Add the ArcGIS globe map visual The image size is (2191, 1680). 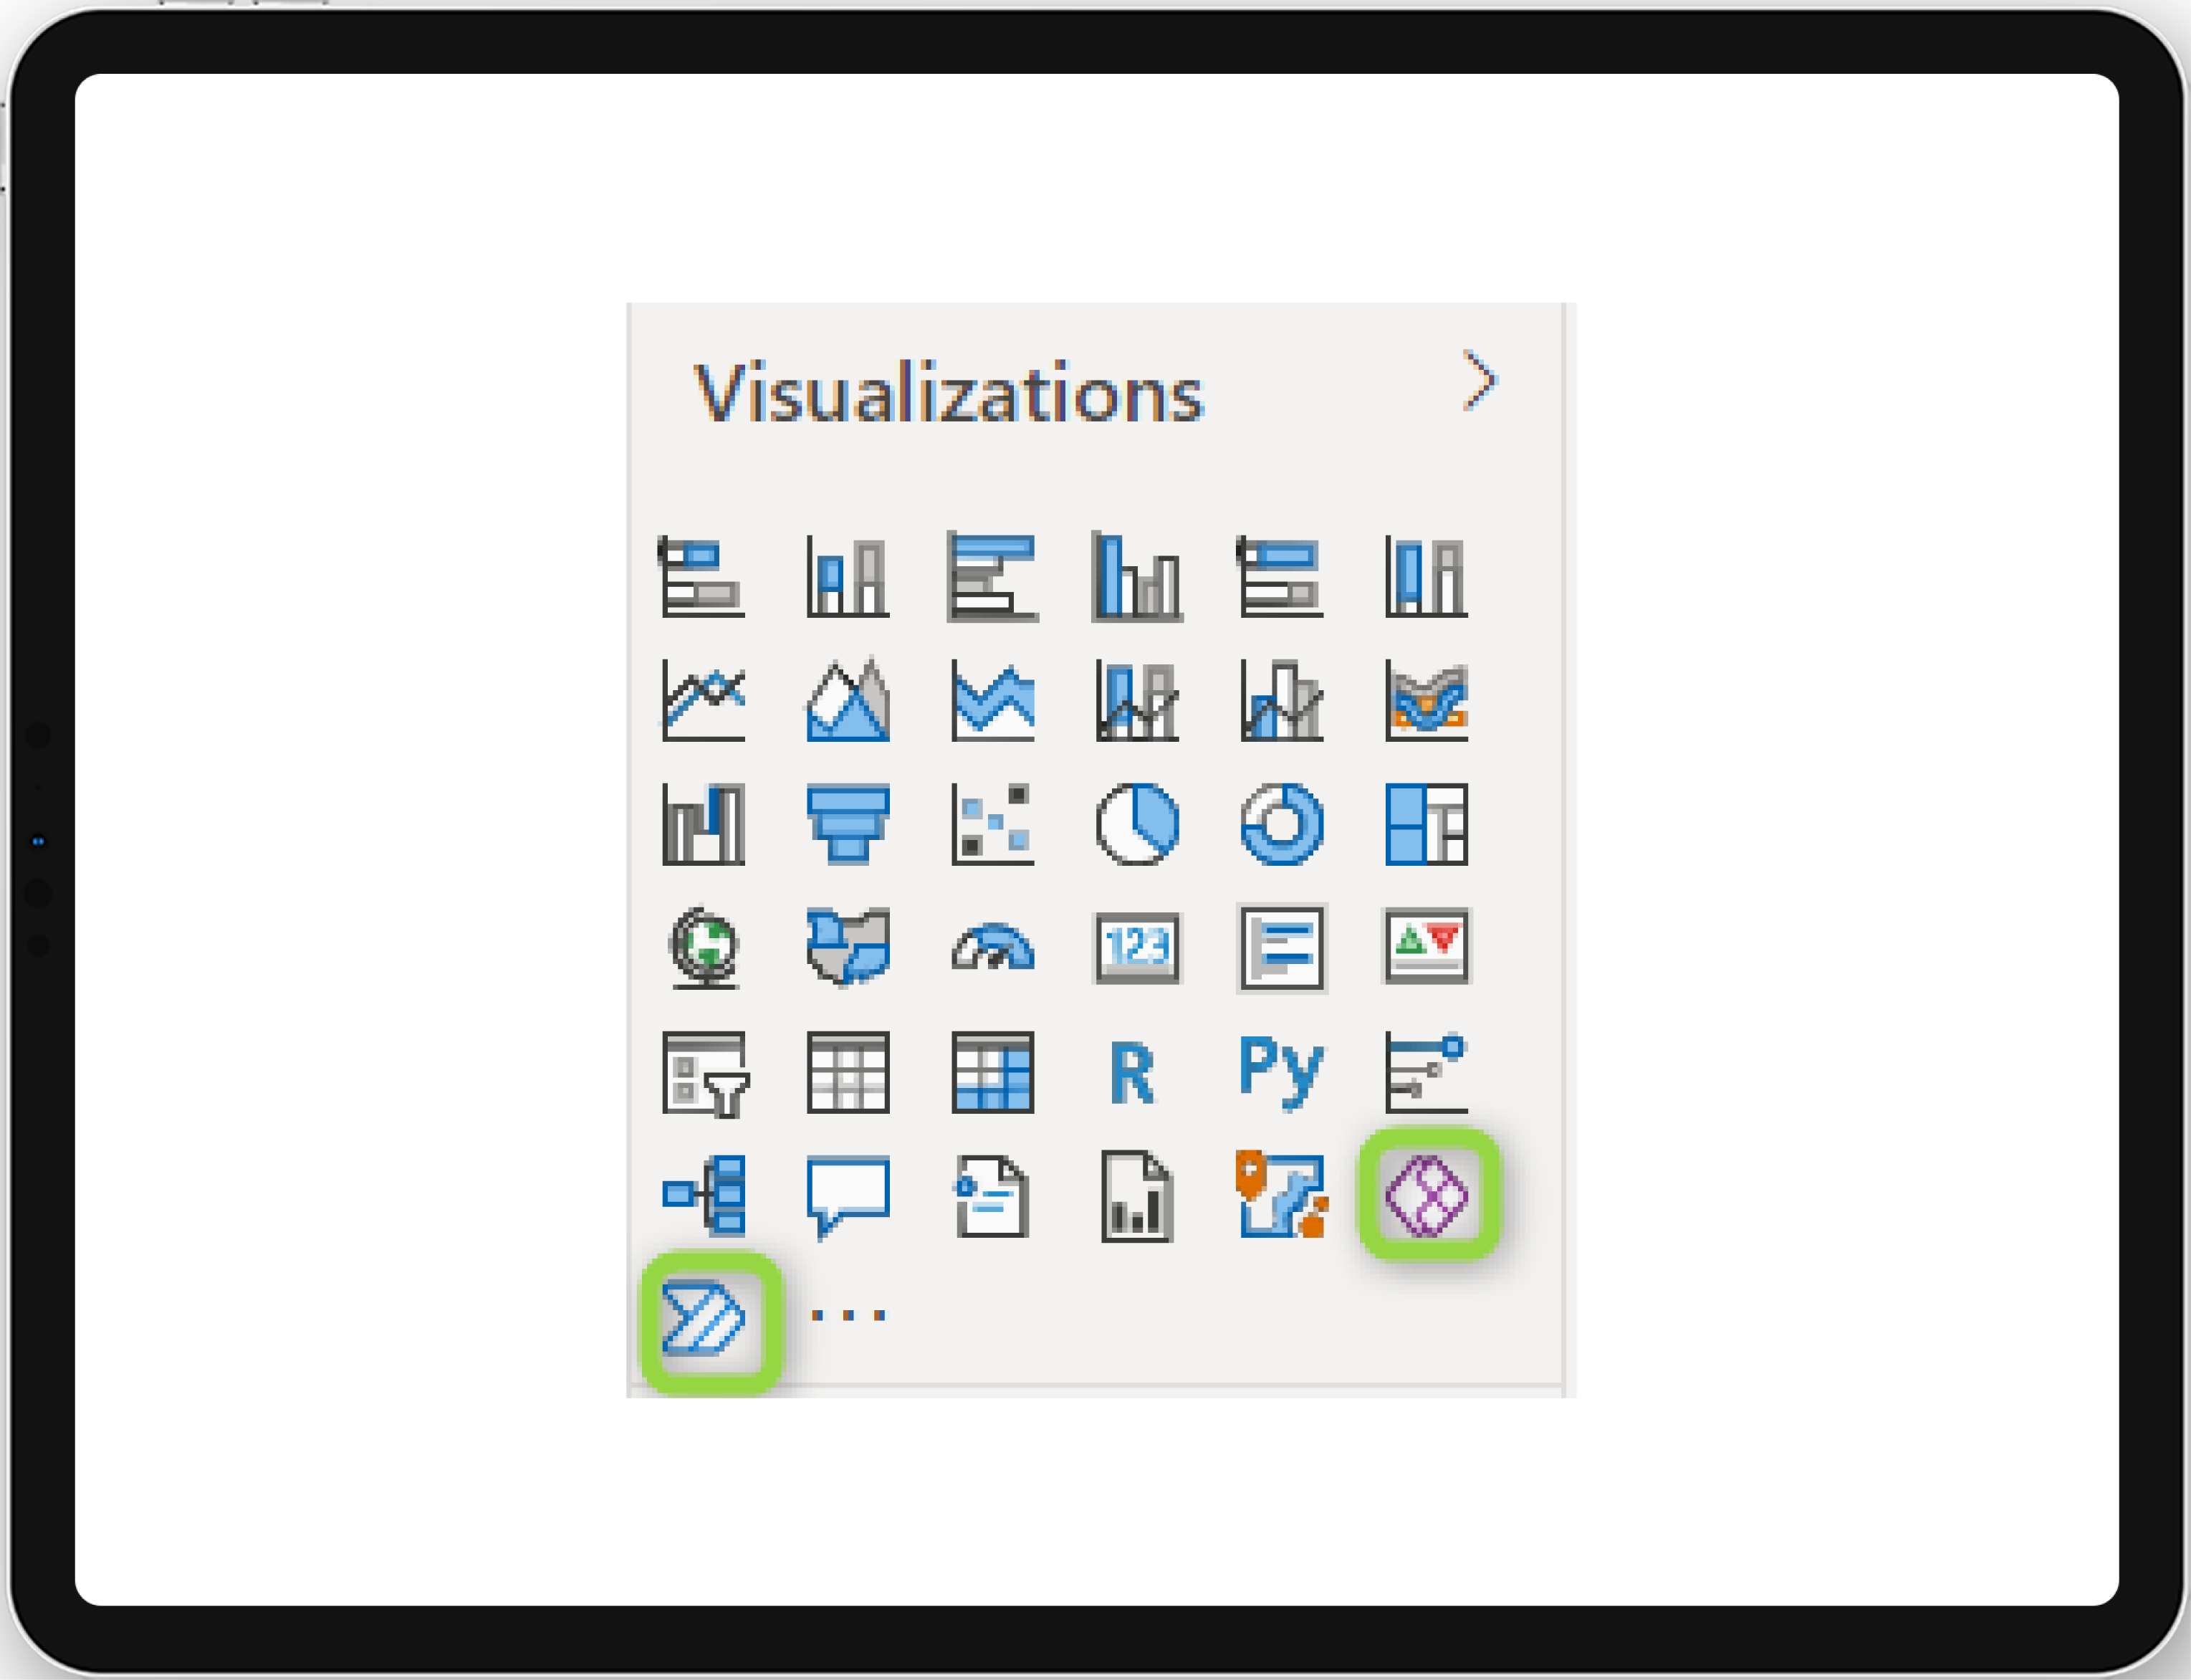(704, 947)
